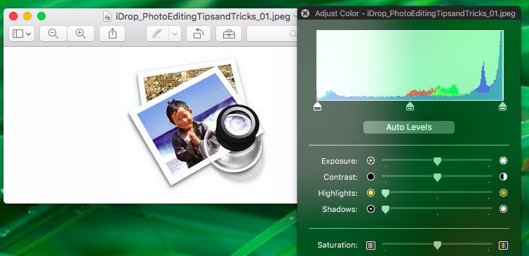Click the histogram graph in Adjust Color

click(410, 65)
